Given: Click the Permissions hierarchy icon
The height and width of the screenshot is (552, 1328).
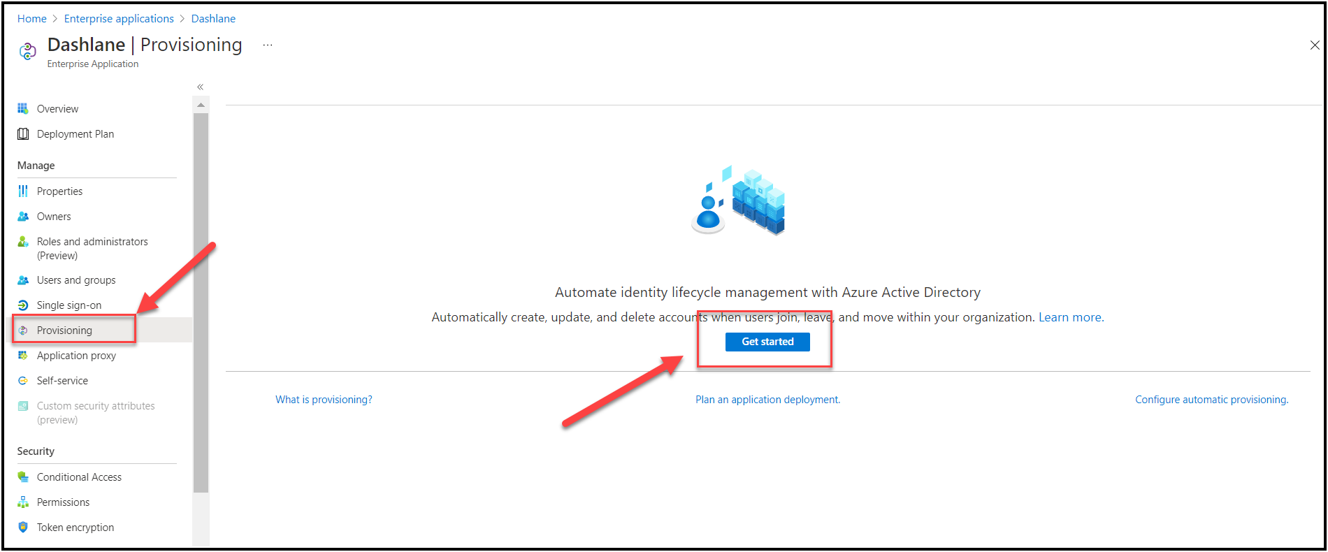Looking at the screenshot, I should pos(23,502).
